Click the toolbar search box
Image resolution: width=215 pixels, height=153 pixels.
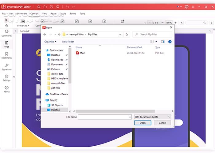click(x=196, y=23)
